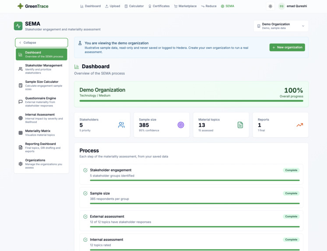Click the overall progress bar under Demo Organization
Image resolution: width=327 pixels, height=251 pixels.
click(x=191, y=101)
